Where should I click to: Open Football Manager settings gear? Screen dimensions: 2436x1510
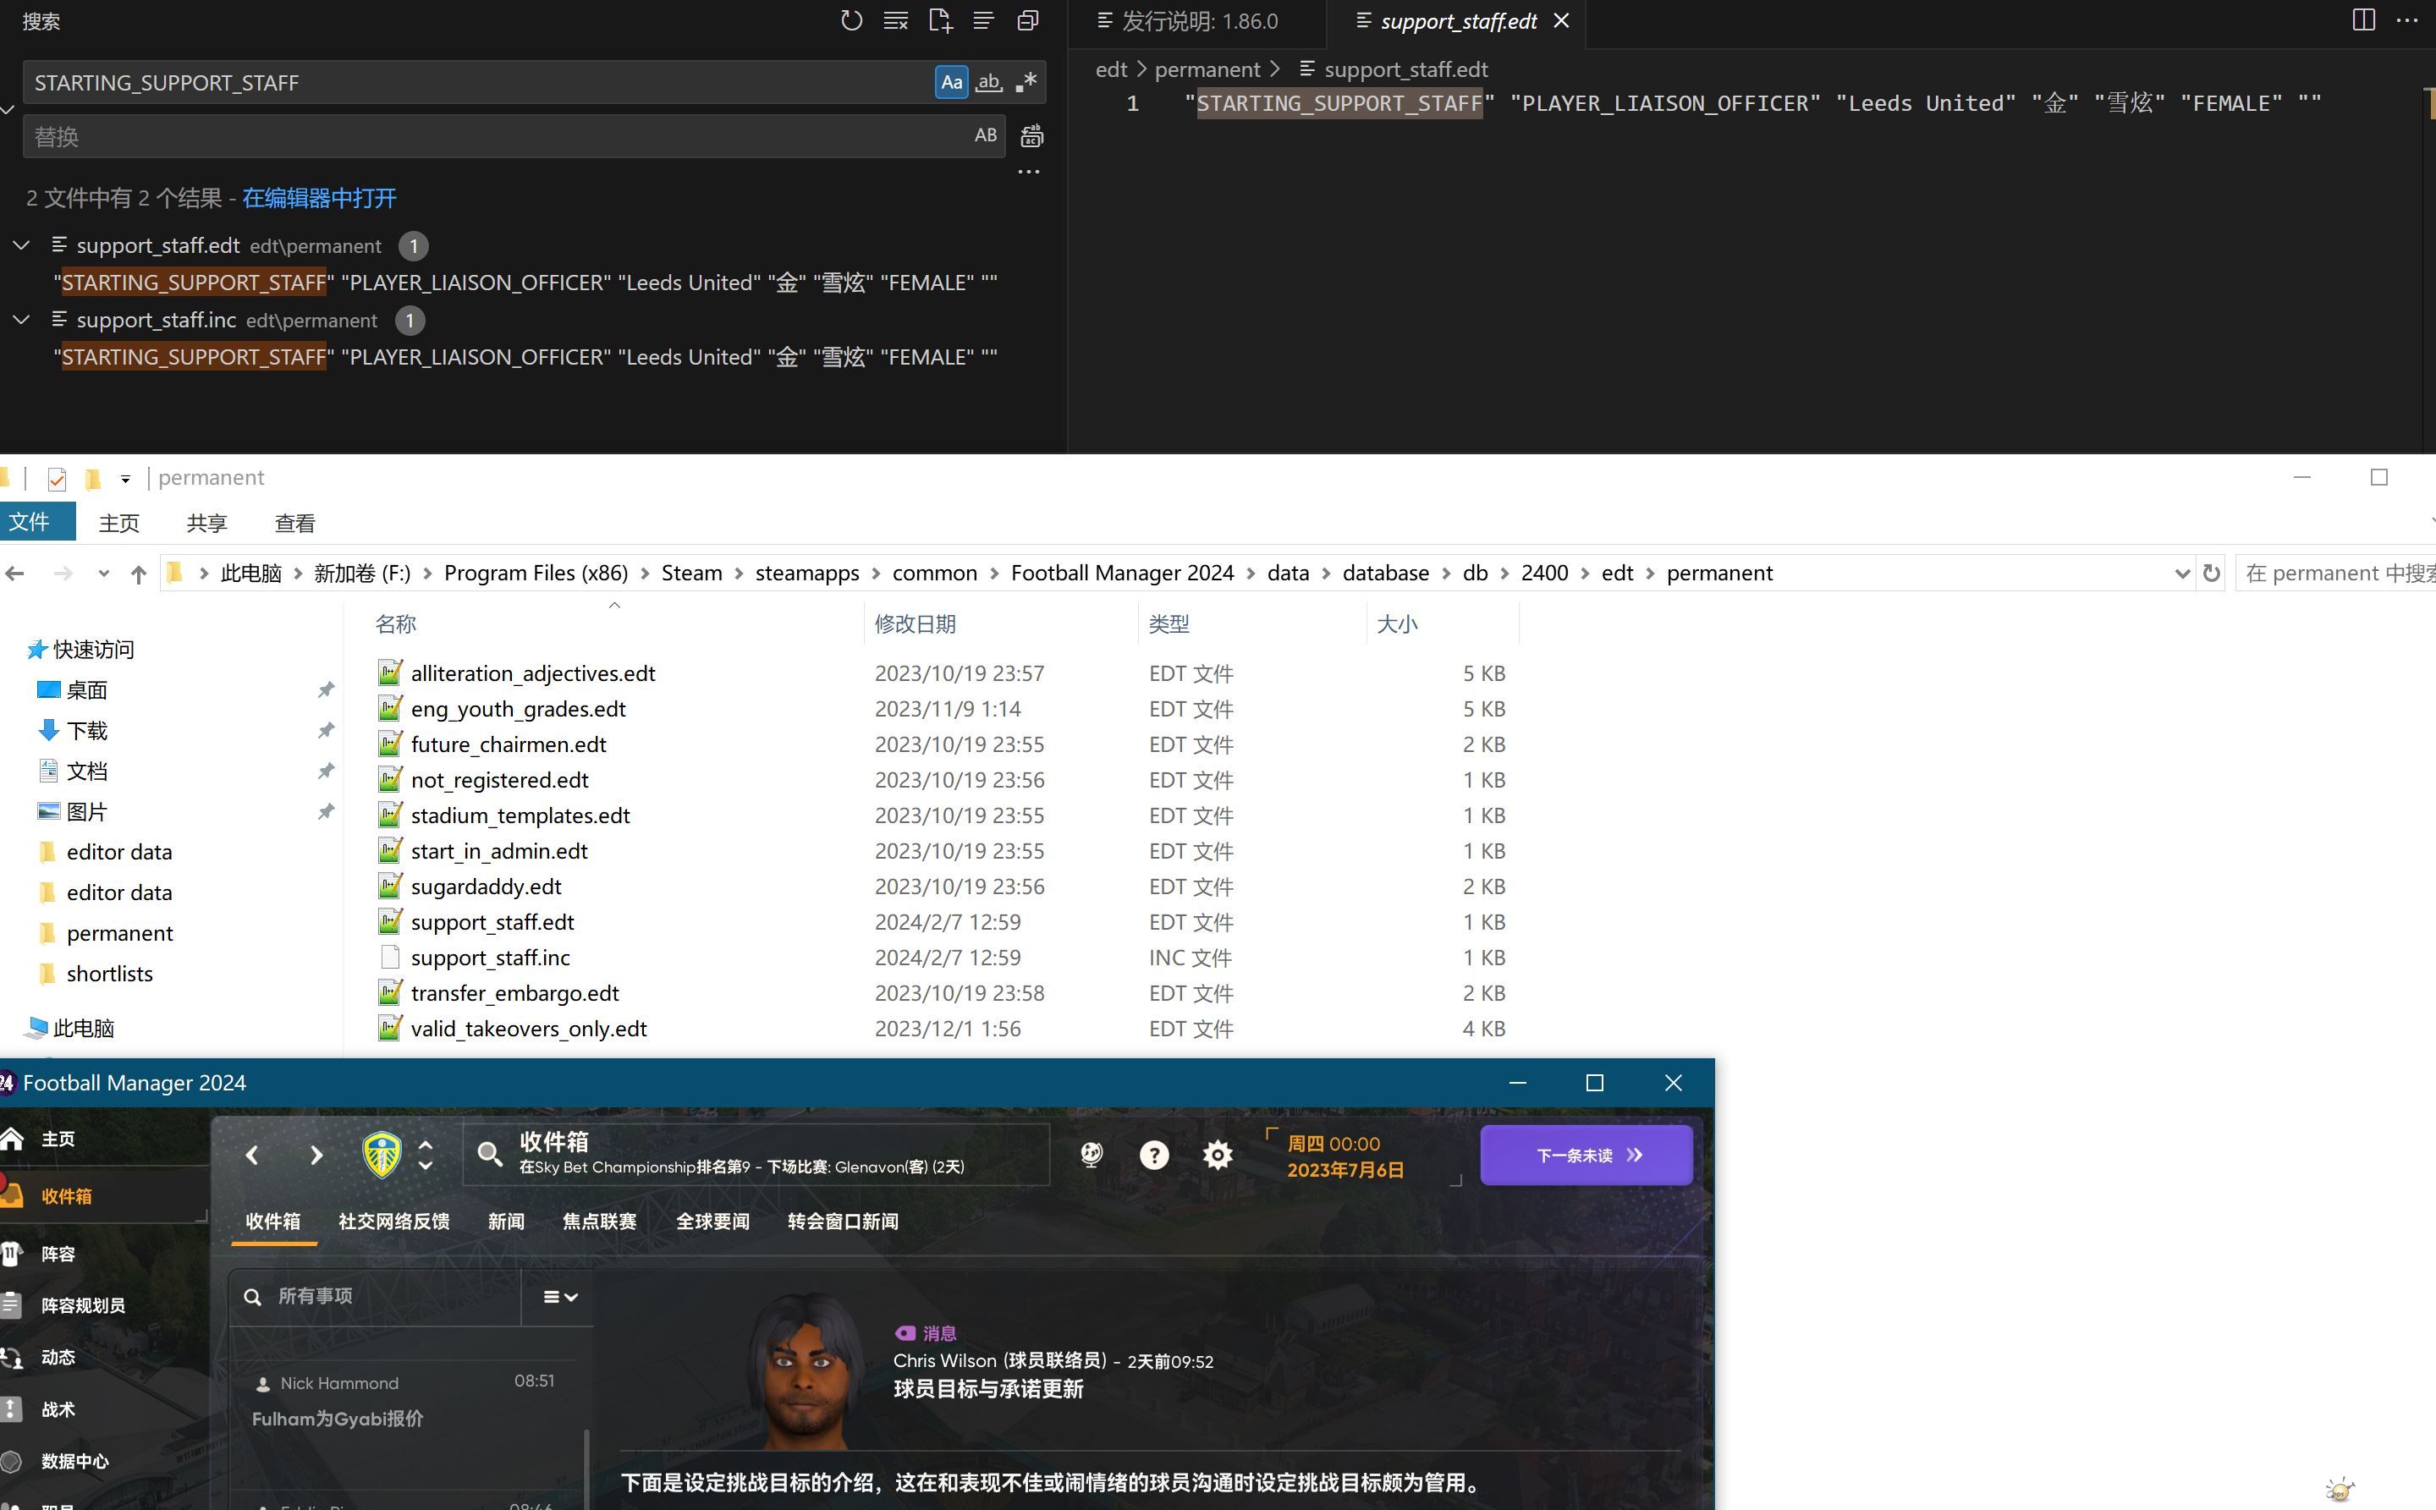pyautogui.click(x=1217, y=1156)
